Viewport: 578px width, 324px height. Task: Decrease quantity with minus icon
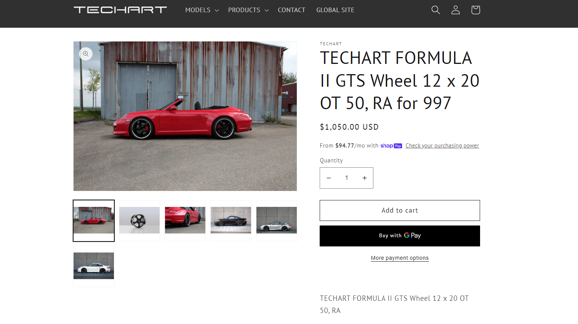click(x=329, y=178)
